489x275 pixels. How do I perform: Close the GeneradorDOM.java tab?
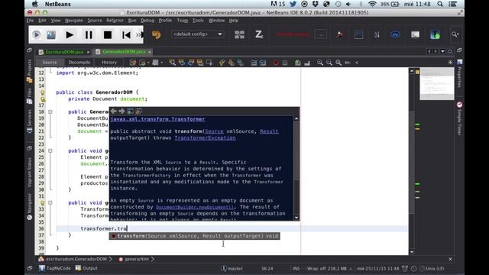150,52
